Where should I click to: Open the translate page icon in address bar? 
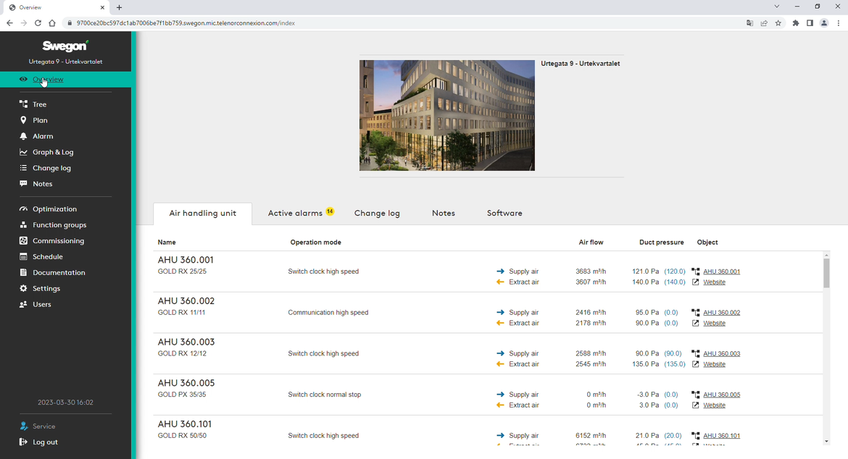pyautogui.click(x=749, y=23)
